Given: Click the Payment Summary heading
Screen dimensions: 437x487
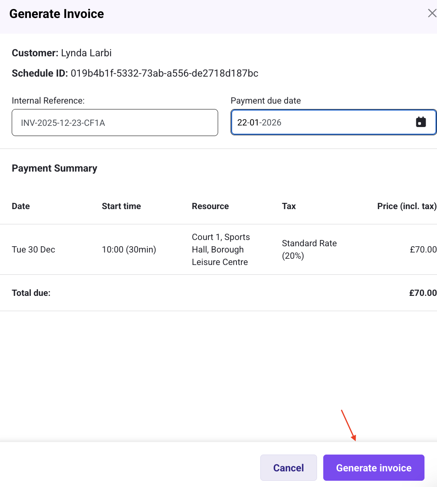Looking at the screenshot, I should click(54, 168).
